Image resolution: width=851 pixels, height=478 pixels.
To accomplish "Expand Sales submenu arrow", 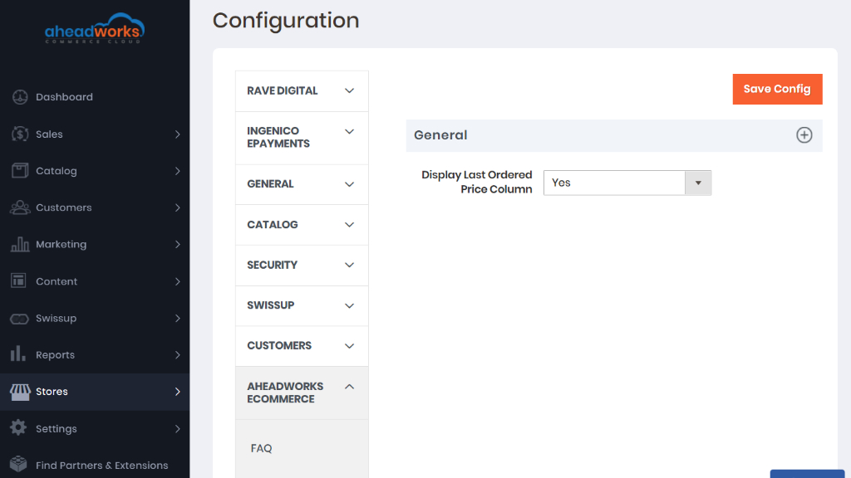I will pos(178,134).
